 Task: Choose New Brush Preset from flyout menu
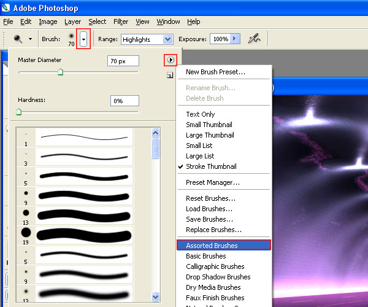224,72
